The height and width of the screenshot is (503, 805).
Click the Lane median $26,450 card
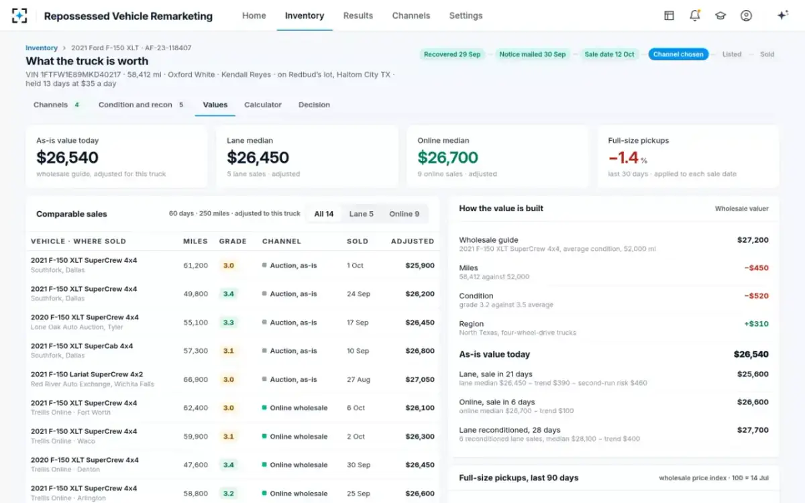pyautogui.click(x=307, y=156)
